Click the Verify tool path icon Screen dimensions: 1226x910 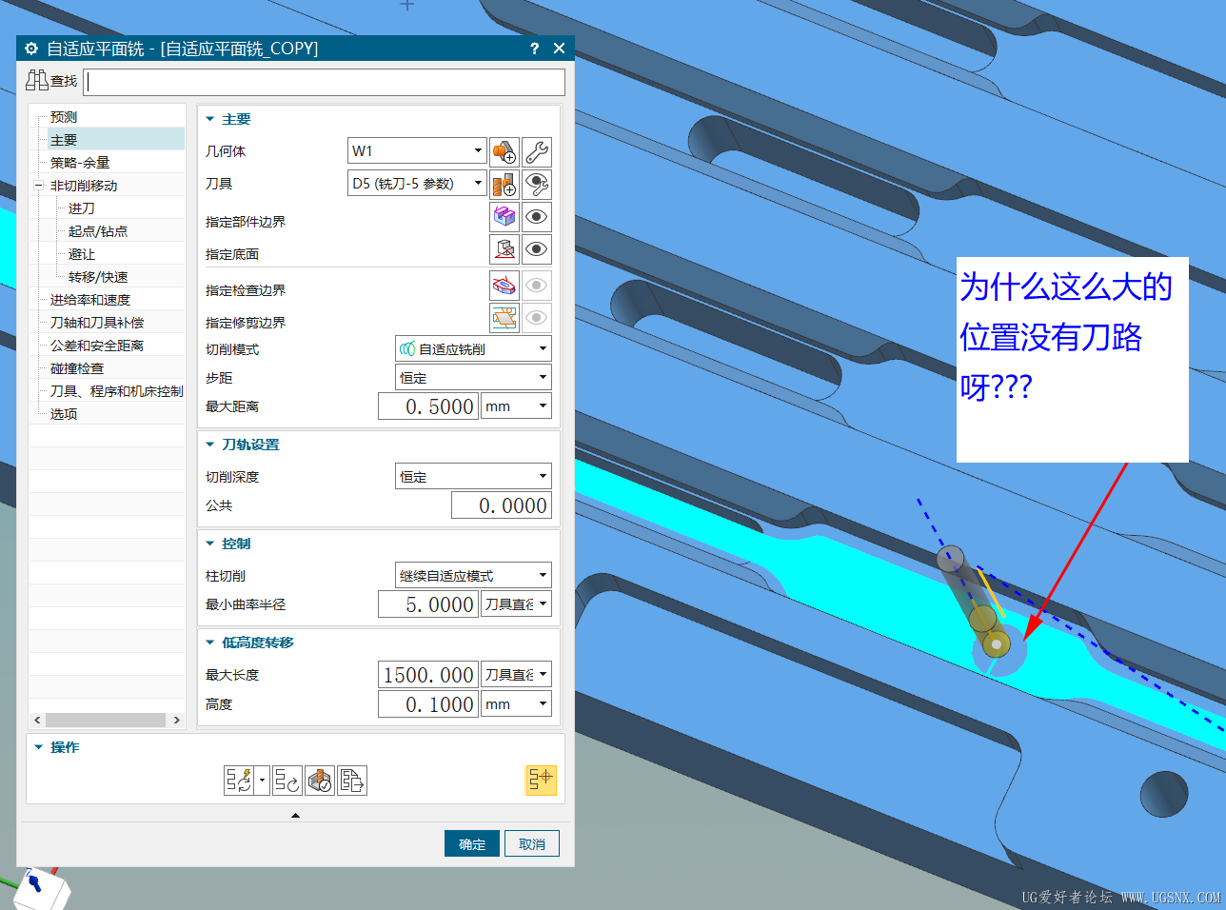point(320,781)
